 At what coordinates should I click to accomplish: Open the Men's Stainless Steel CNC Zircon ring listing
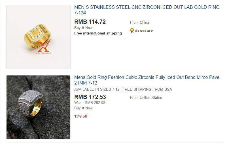click(147, 10)
